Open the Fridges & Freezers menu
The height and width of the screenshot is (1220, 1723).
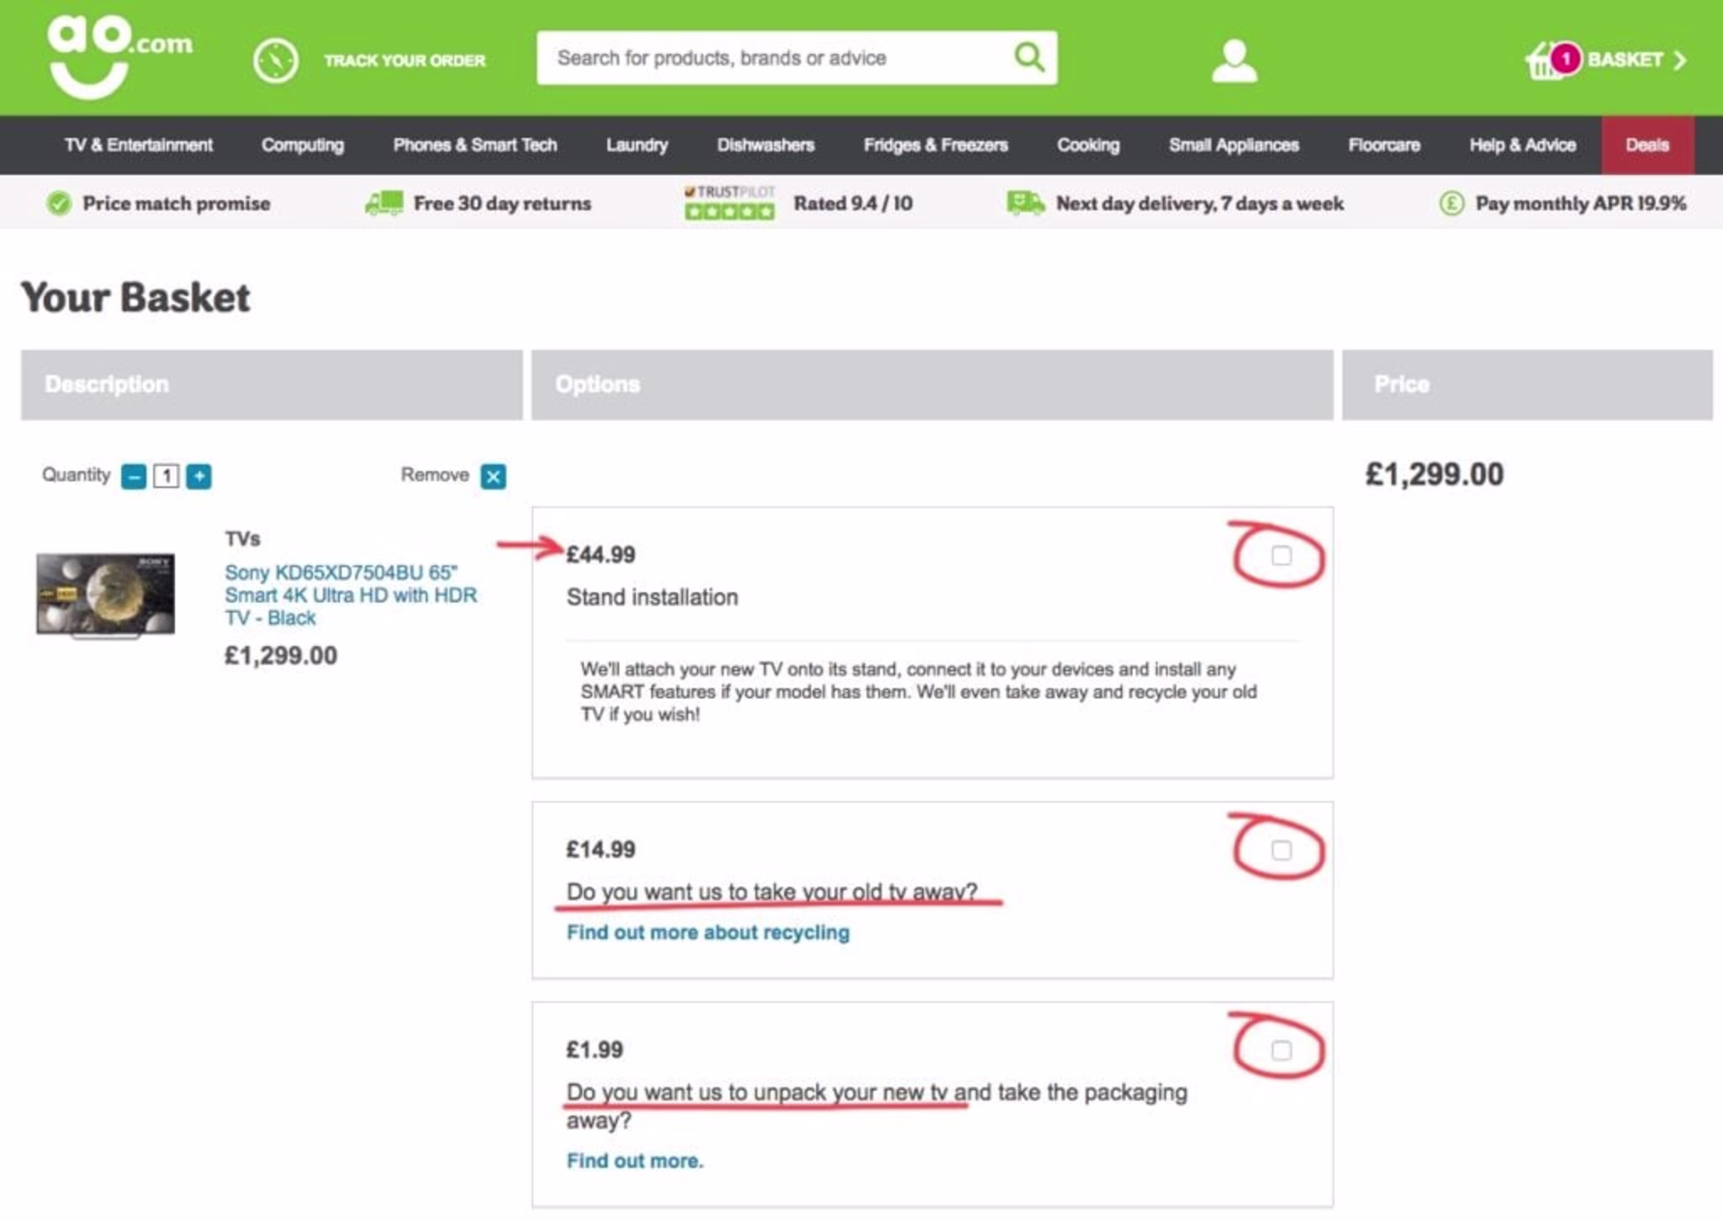(935, 145)
